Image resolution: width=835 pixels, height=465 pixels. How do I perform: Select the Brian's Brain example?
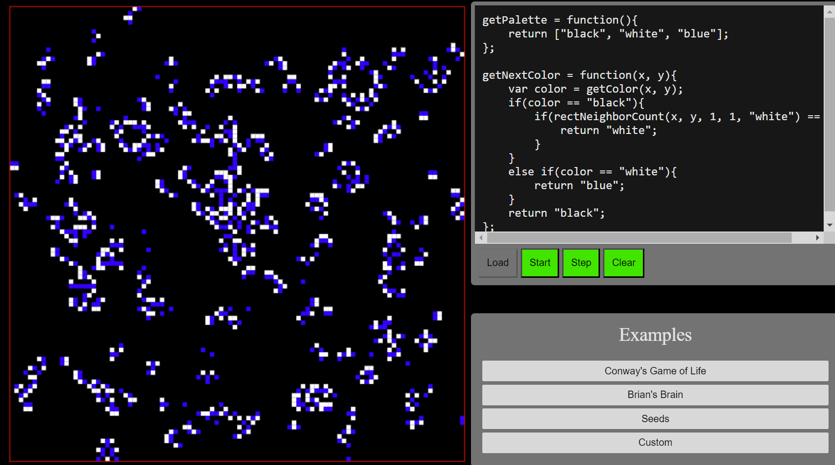(655, 395)
